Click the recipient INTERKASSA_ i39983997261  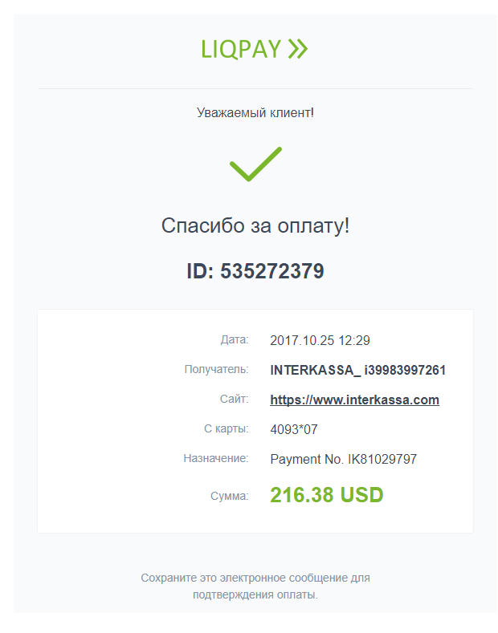coord(357,370)
